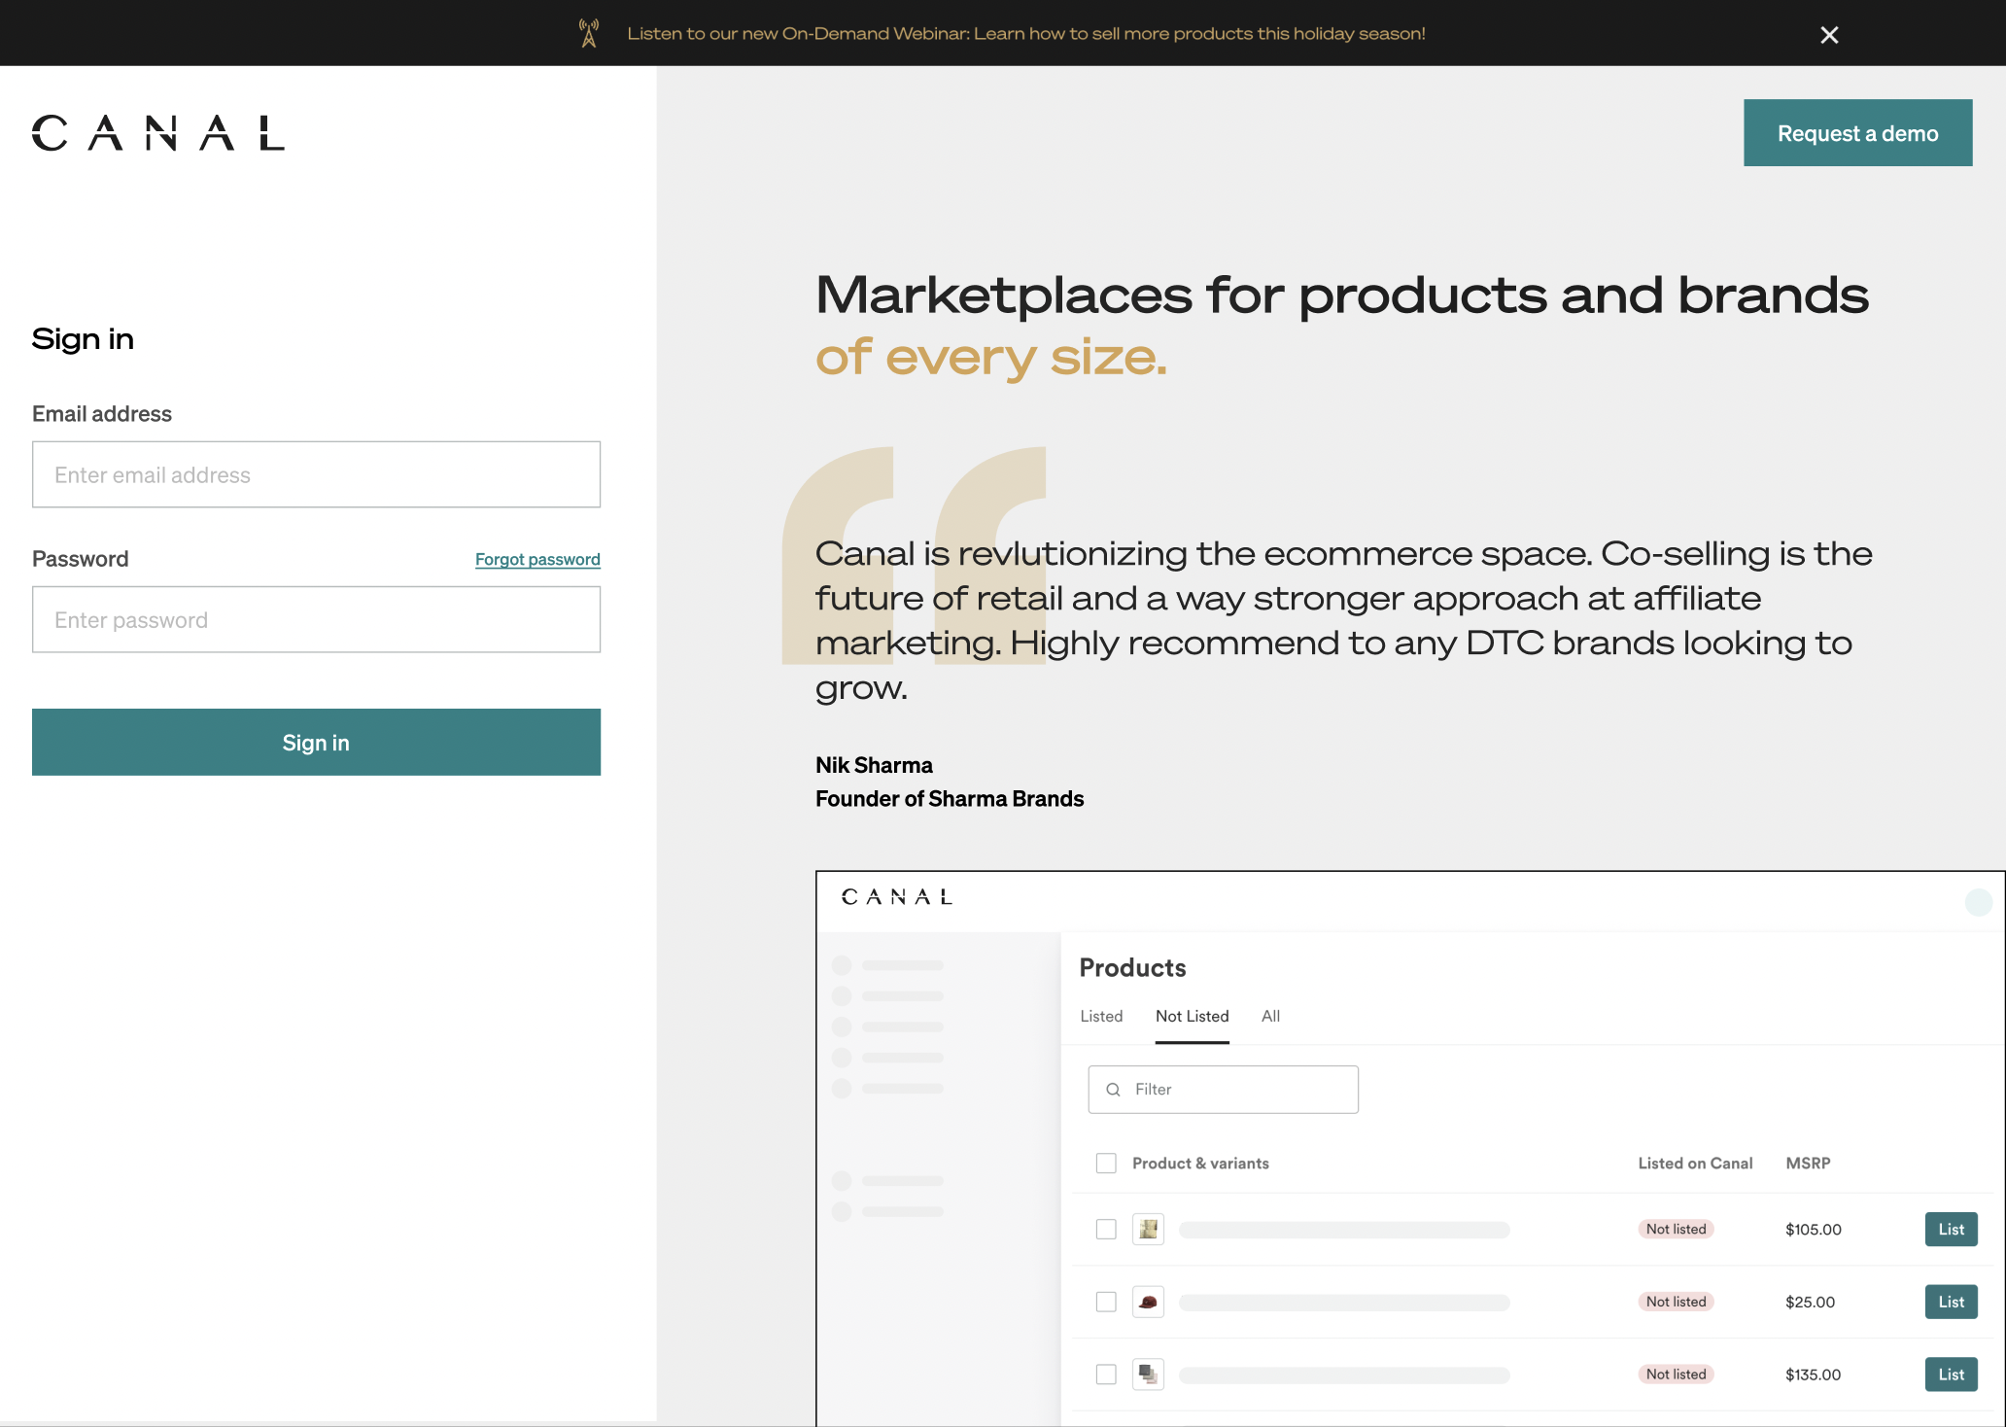This screenshot has width=2006, height=1427.
Task: Dismiss the webinar announcement banner
Action: tap(1829, 35)
